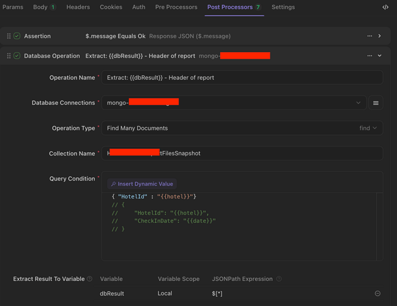Open the Database Connections dropdown
The height and width of the screenshot is (306, 397).
pos(234,103)
